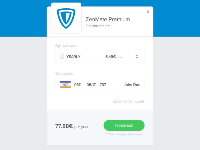This screenshot has width=200, height=150.
Task: Click the ZenMate shield logo
Action: [x=66, y=18]
